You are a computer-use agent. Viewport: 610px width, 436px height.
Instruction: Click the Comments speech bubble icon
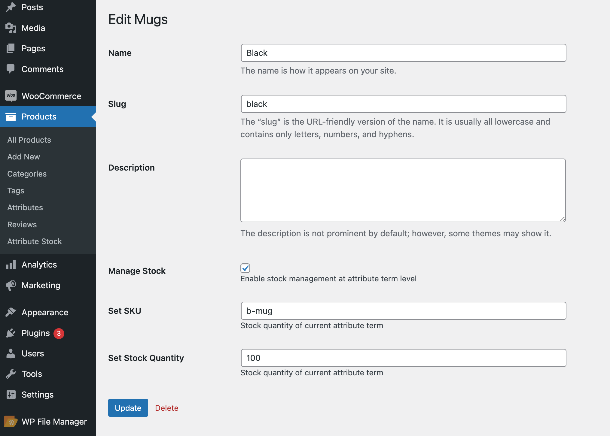coord(11,69)
